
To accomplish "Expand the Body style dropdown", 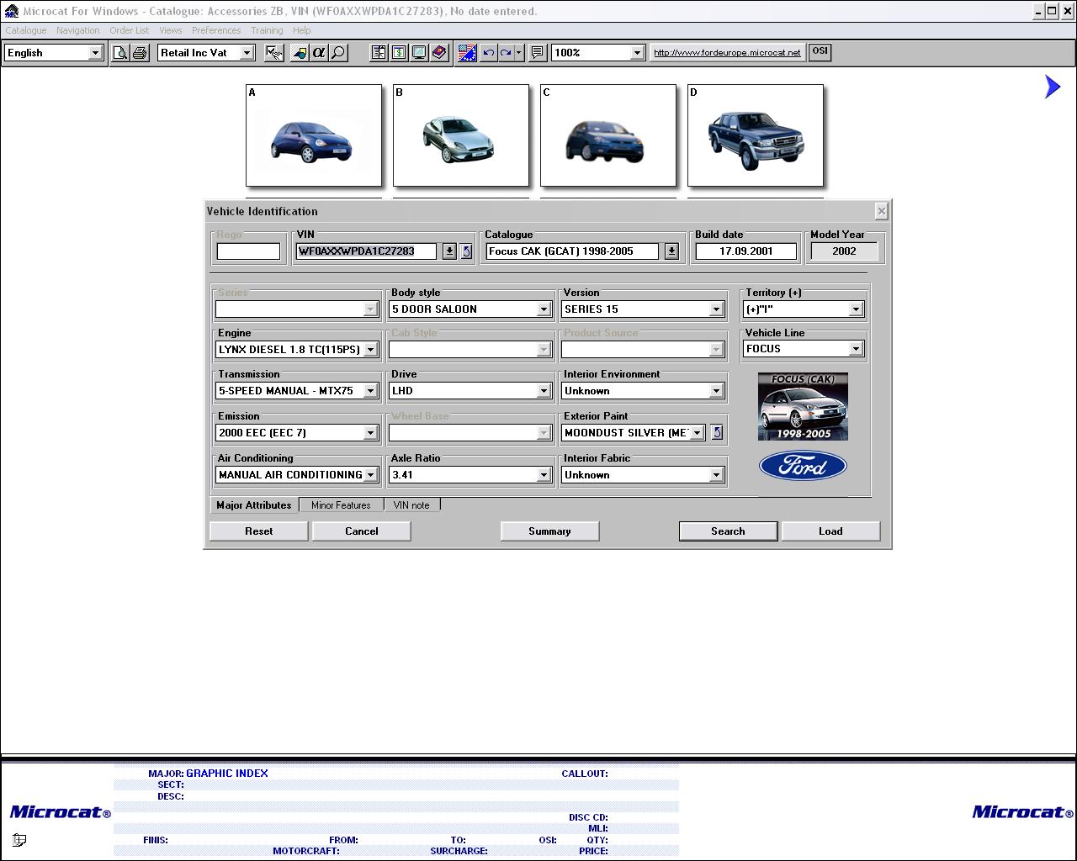I will click(x=544, y=309).
